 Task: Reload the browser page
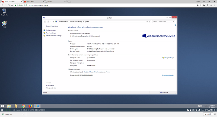(9, 5)
